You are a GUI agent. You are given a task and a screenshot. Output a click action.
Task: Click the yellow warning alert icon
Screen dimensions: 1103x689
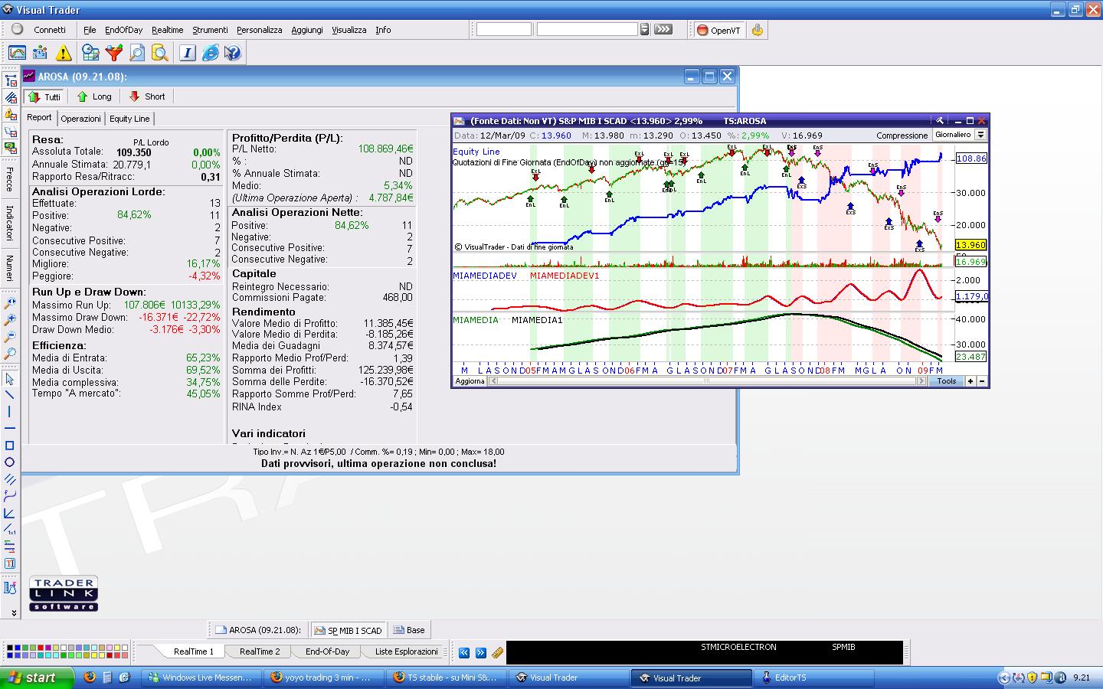64,53
